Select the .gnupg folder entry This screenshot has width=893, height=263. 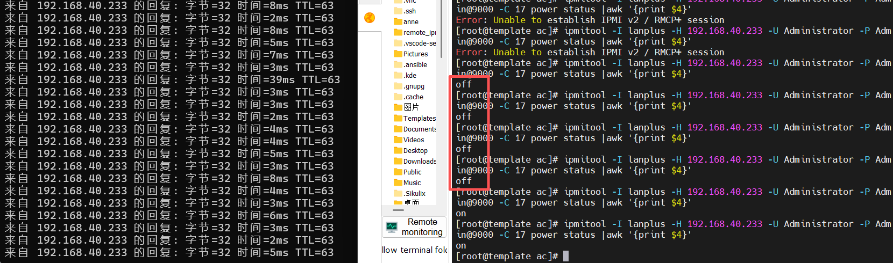click(x=414, y=86)
